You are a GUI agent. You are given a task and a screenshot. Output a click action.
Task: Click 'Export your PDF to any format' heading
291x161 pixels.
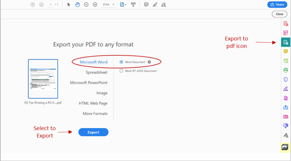coord(93,44)
